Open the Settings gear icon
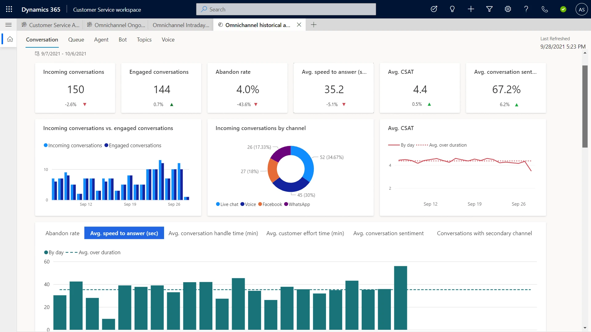Viewport: 591px width, 332px height. point(507,9)
